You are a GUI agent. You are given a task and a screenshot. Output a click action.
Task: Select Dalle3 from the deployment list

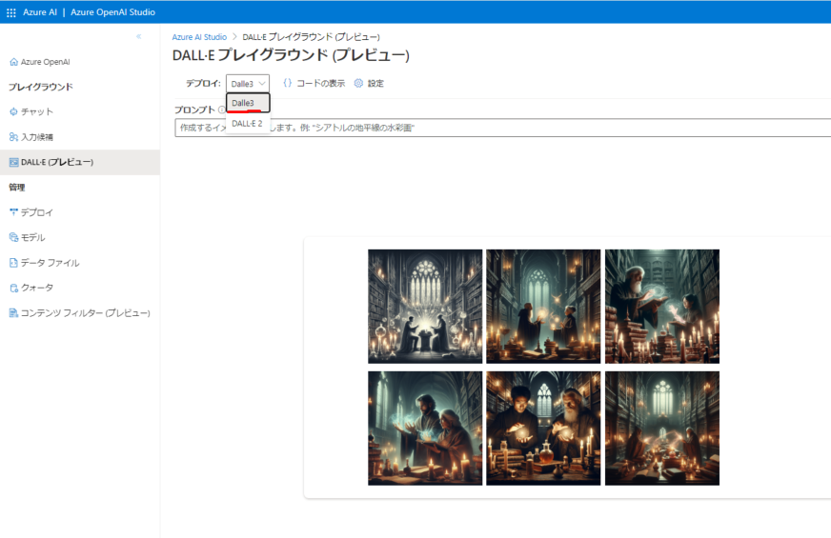pos(248,103)
